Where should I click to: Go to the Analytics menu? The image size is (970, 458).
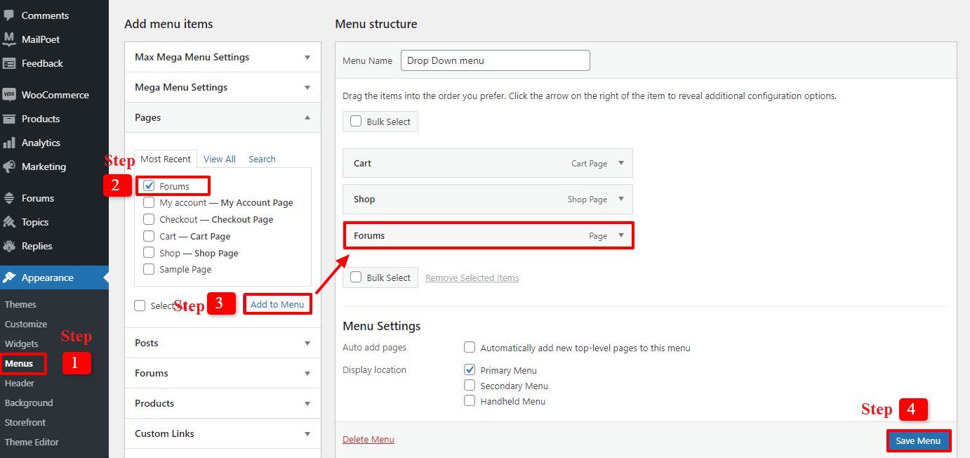coord(41,143)
